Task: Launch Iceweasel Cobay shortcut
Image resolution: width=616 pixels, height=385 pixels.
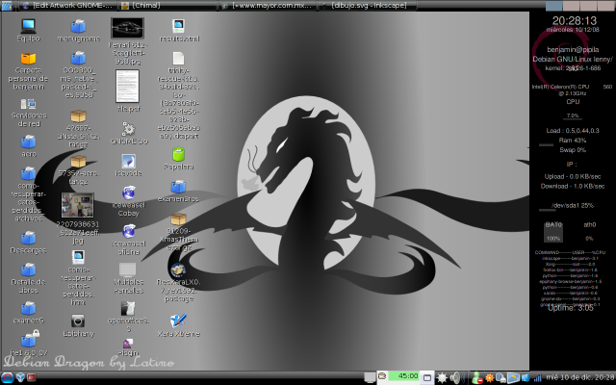Action: pyautogui.click(x=128, y=192)
